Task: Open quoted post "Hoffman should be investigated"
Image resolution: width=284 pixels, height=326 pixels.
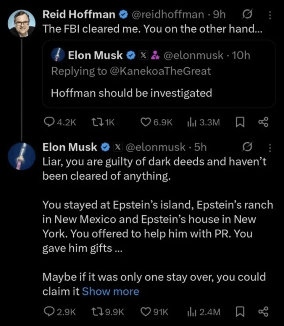Action: point(131,93)
